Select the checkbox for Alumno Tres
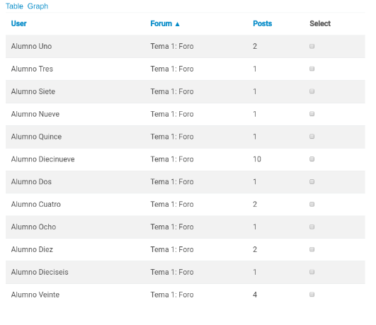Screen dimensions: 376x325 [x=312, y=69]
